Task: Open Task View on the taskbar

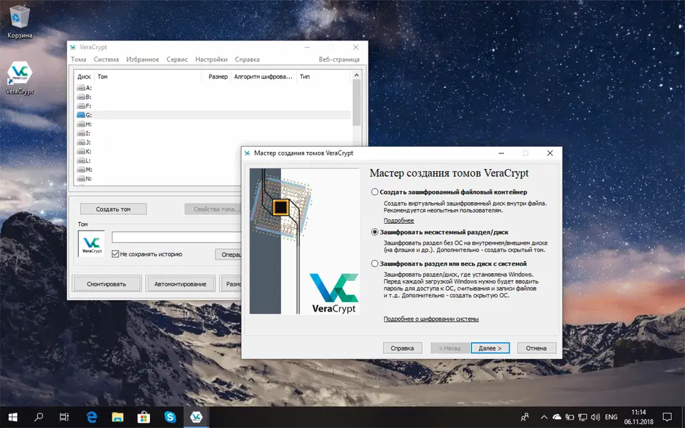Action: [x=64, y=417]
